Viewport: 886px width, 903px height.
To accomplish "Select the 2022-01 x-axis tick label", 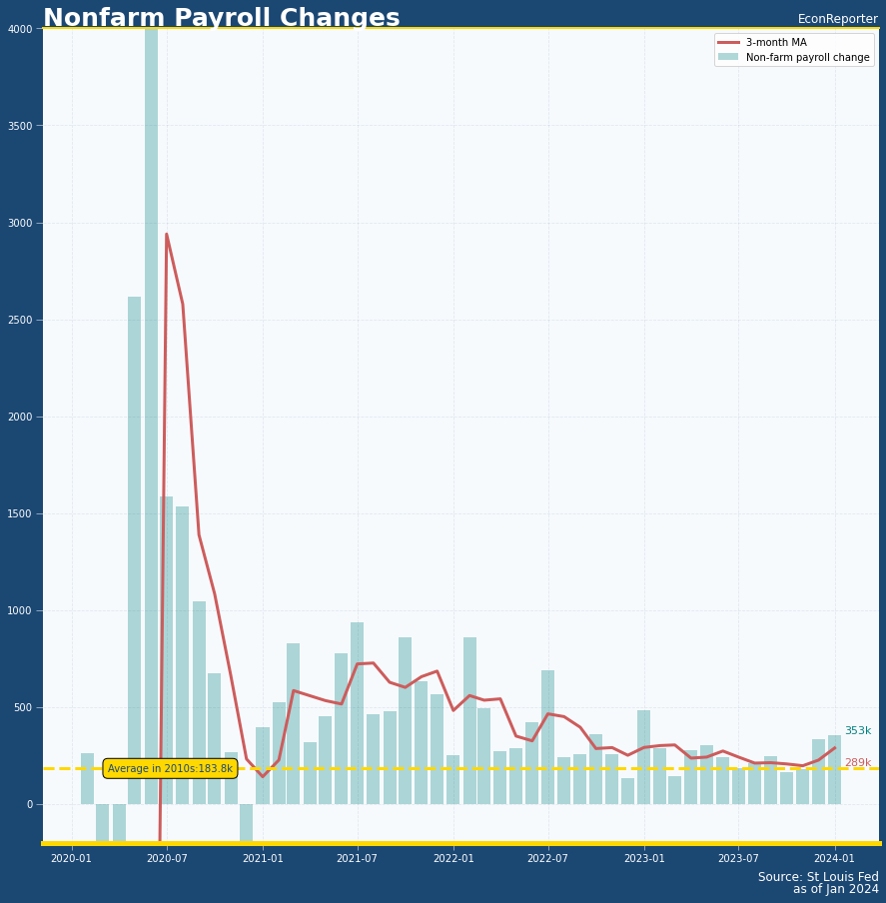I will 452,858.
